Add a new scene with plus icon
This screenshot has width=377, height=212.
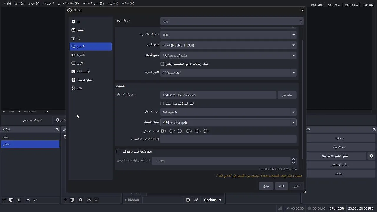click(x=4, y=200)
